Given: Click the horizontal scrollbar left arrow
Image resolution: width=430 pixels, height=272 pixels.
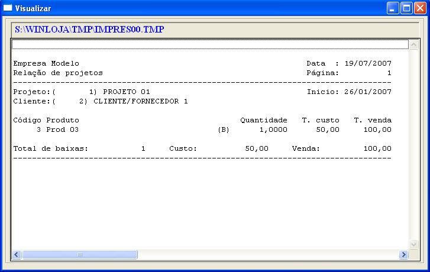Looking at the screenshot, I should pyautogui.click(x=17, y=254).
